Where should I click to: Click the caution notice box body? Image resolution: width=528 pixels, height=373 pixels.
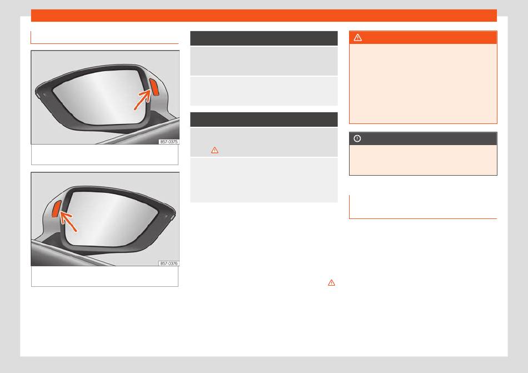(x=424, y=160)
